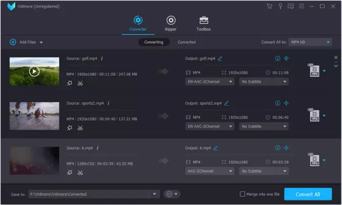342x205 pixels.
Task: Open No Subtitle dropdown for sports2.mp4
Action: coord(264,126)
